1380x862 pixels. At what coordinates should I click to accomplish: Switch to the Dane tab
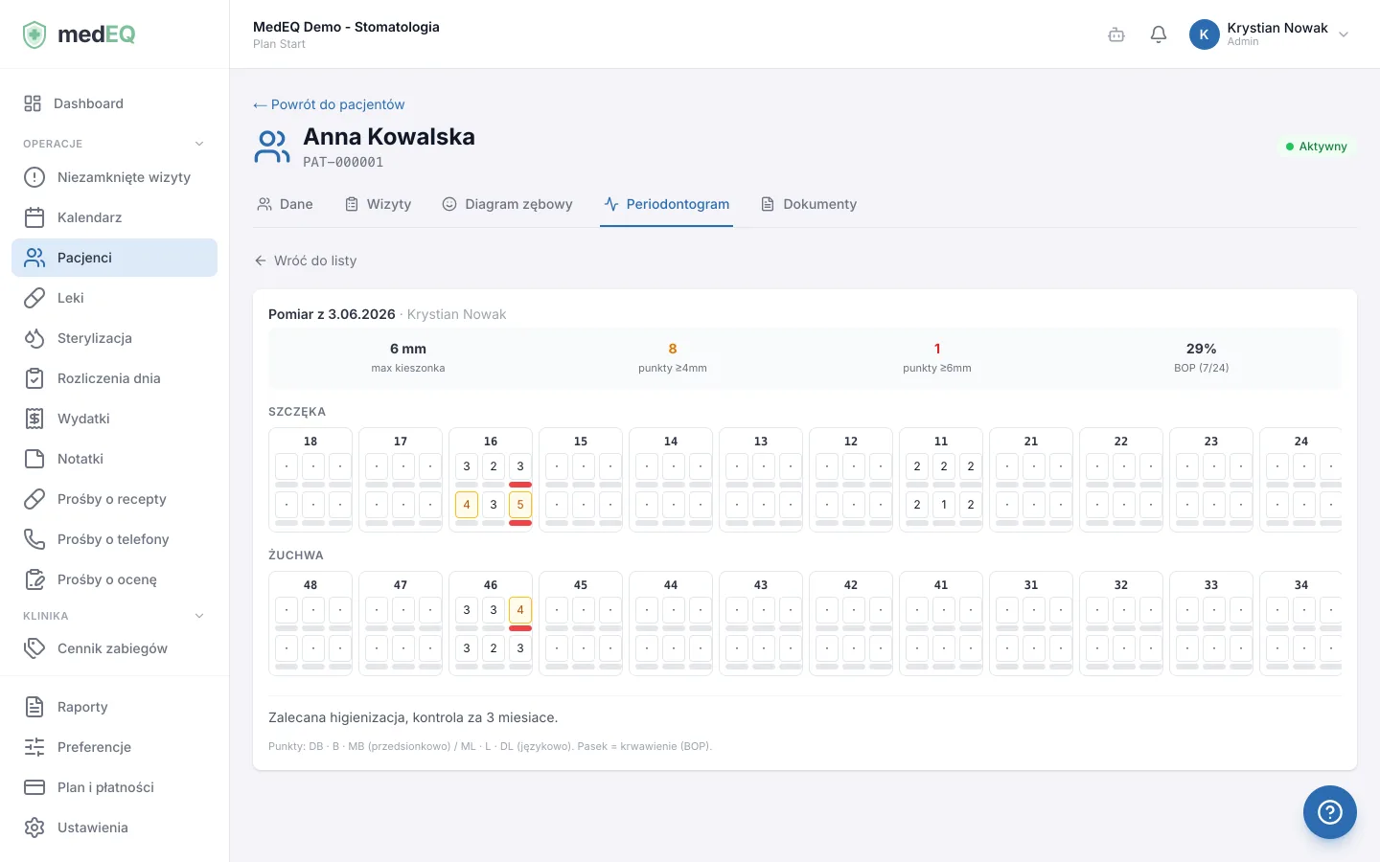[285, 204]
